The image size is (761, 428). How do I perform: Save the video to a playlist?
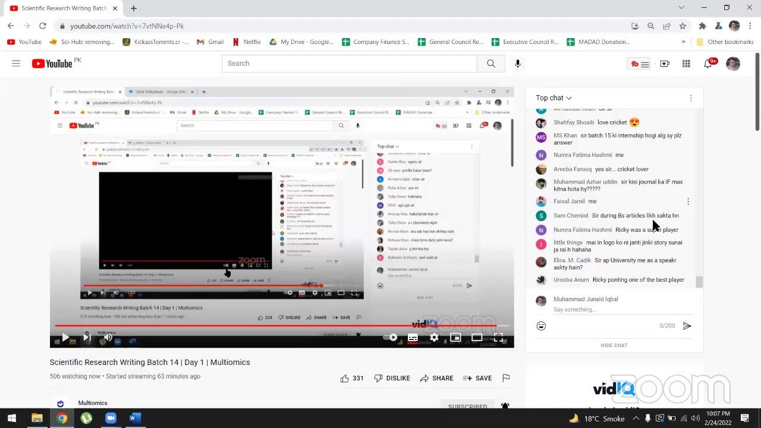477,378
